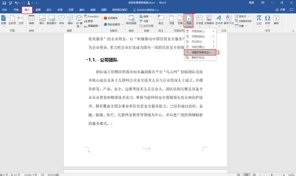Insert a 3D model
Screen dimensions: 296x176
(79, 21)
